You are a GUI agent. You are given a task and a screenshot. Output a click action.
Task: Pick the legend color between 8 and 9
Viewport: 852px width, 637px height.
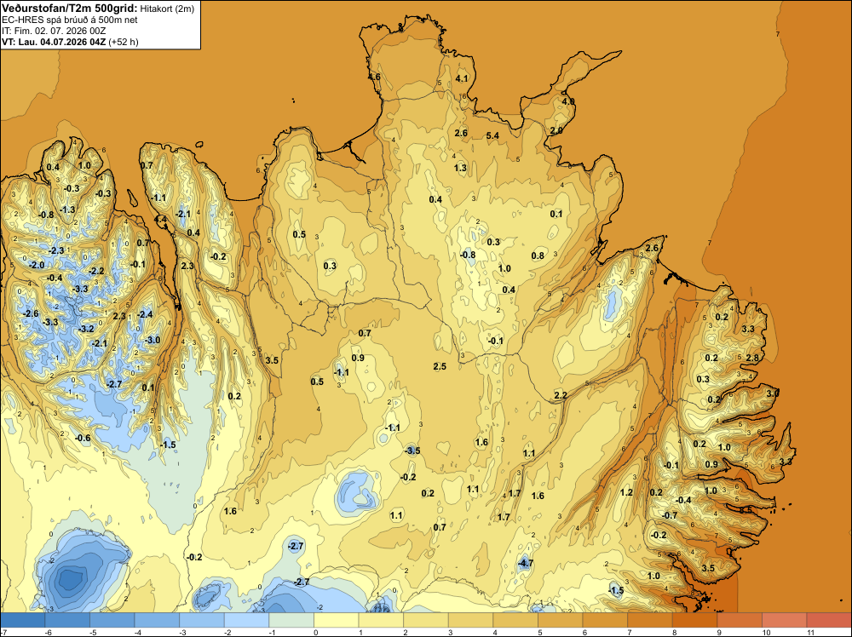[x=694, y=620]
